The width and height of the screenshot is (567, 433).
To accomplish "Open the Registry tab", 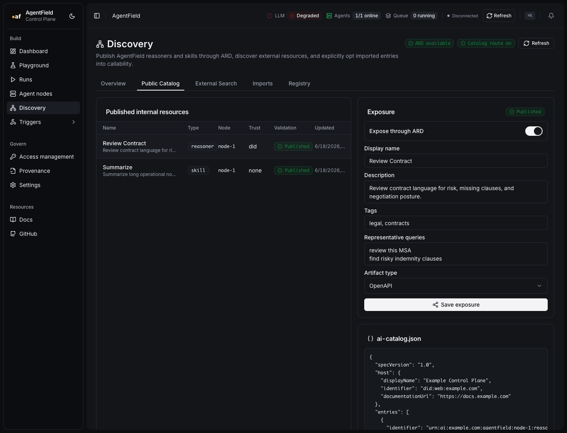I will (x=299, y=83).
